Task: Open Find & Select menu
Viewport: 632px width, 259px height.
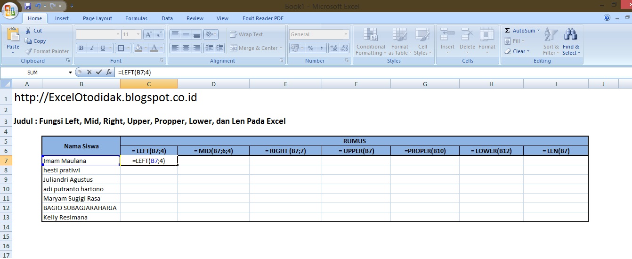Action: pos(571,41)
